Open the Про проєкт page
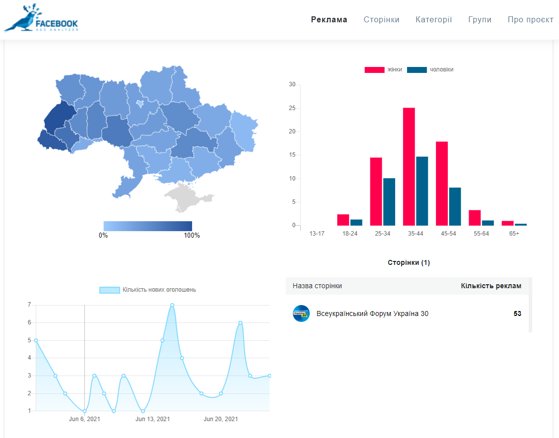The image size is (559, 438). click(x=530, y=20)
